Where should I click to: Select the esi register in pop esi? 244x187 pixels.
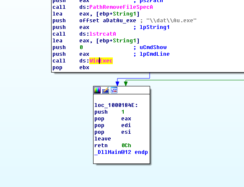tap(126, 132)
